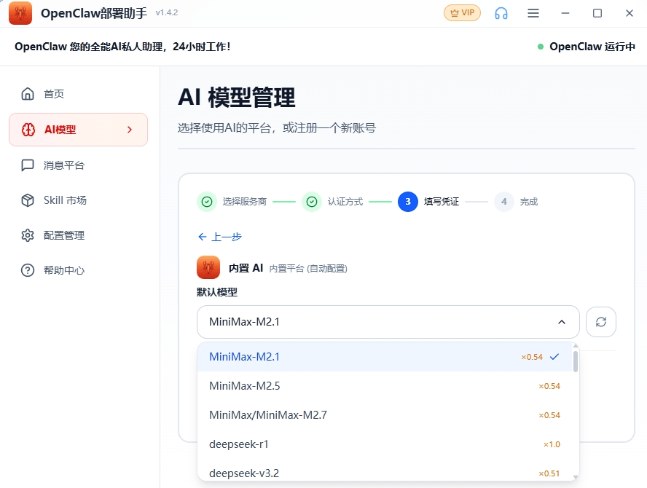Viewport: 647px width, 488px height.
Task: Click the 内置 AI platform logo
Action: [x=208, y=267]
